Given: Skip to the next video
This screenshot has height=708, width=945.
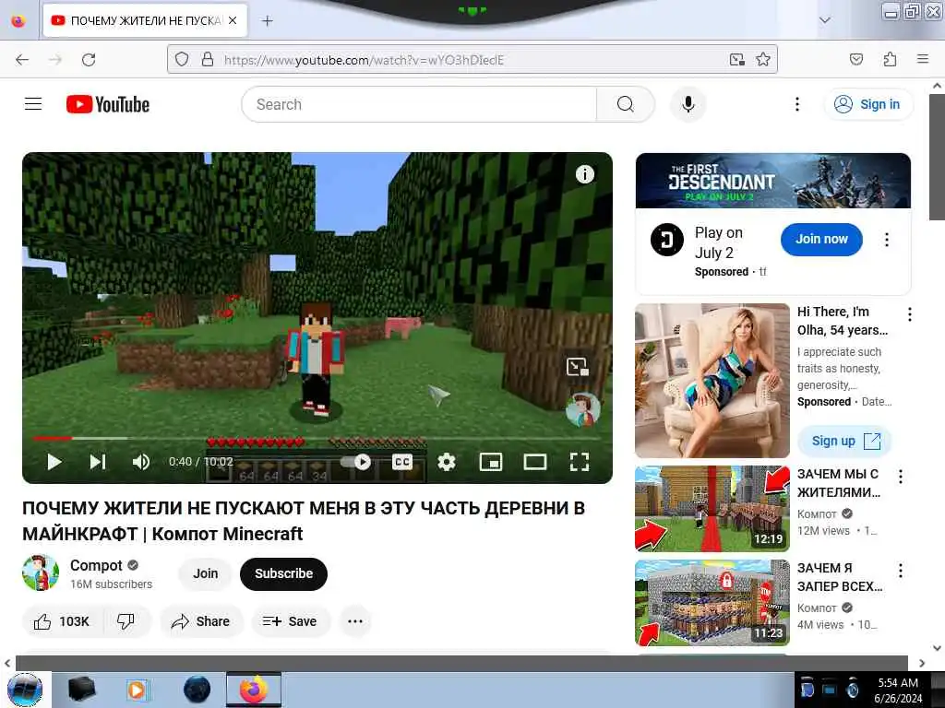Looking at the screenshot, I should pyautogui.click(x=98, y=462).
